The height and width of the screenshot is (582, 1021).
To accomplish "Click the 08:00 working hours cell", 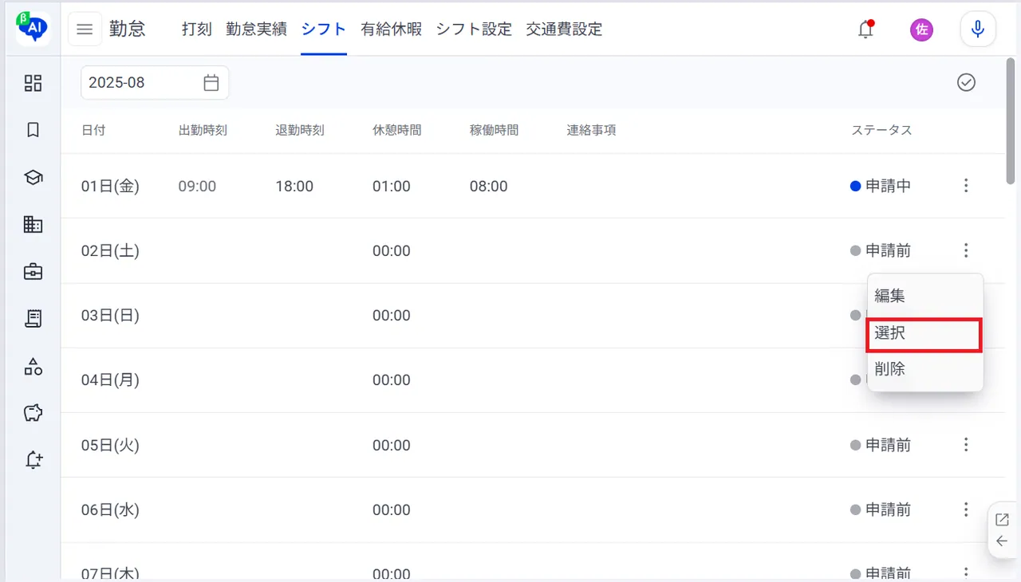I will pyautogui.click(x=489, y=186).
